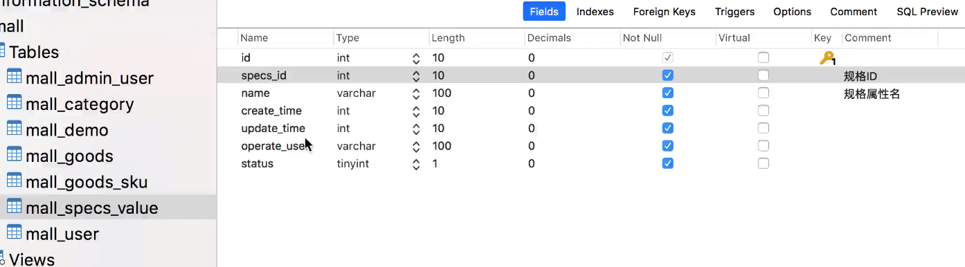Switch to the Indexes tab
965x267 pixels.
point(595,12)
